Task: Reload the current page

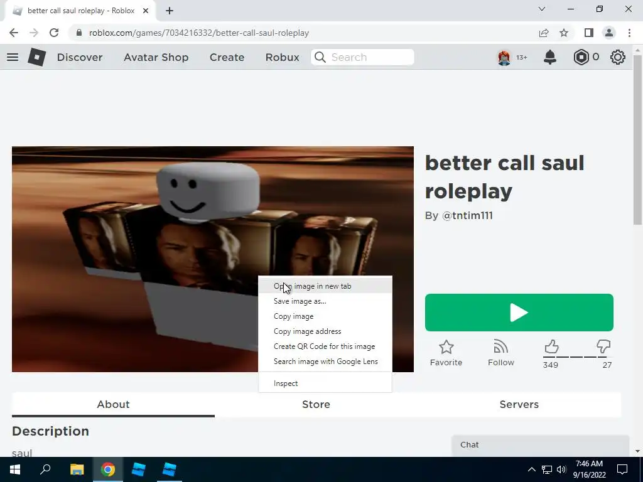Action: pos(54,33)
